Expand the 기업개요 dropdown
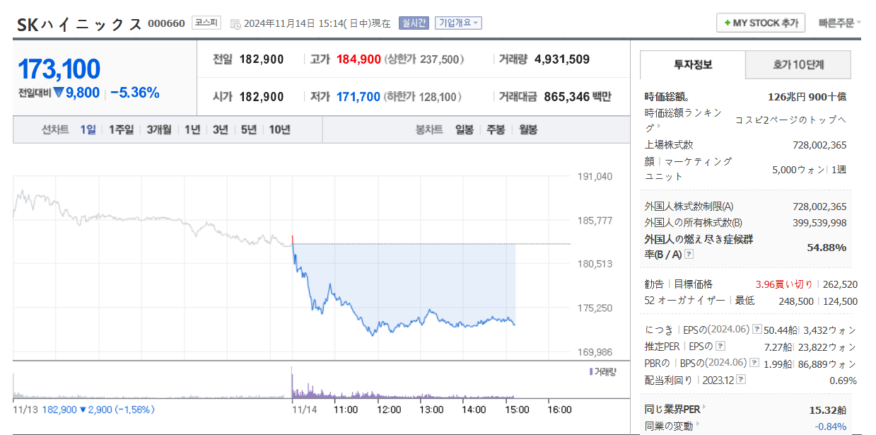Screen dimensions: 876x435 point(458,23)
